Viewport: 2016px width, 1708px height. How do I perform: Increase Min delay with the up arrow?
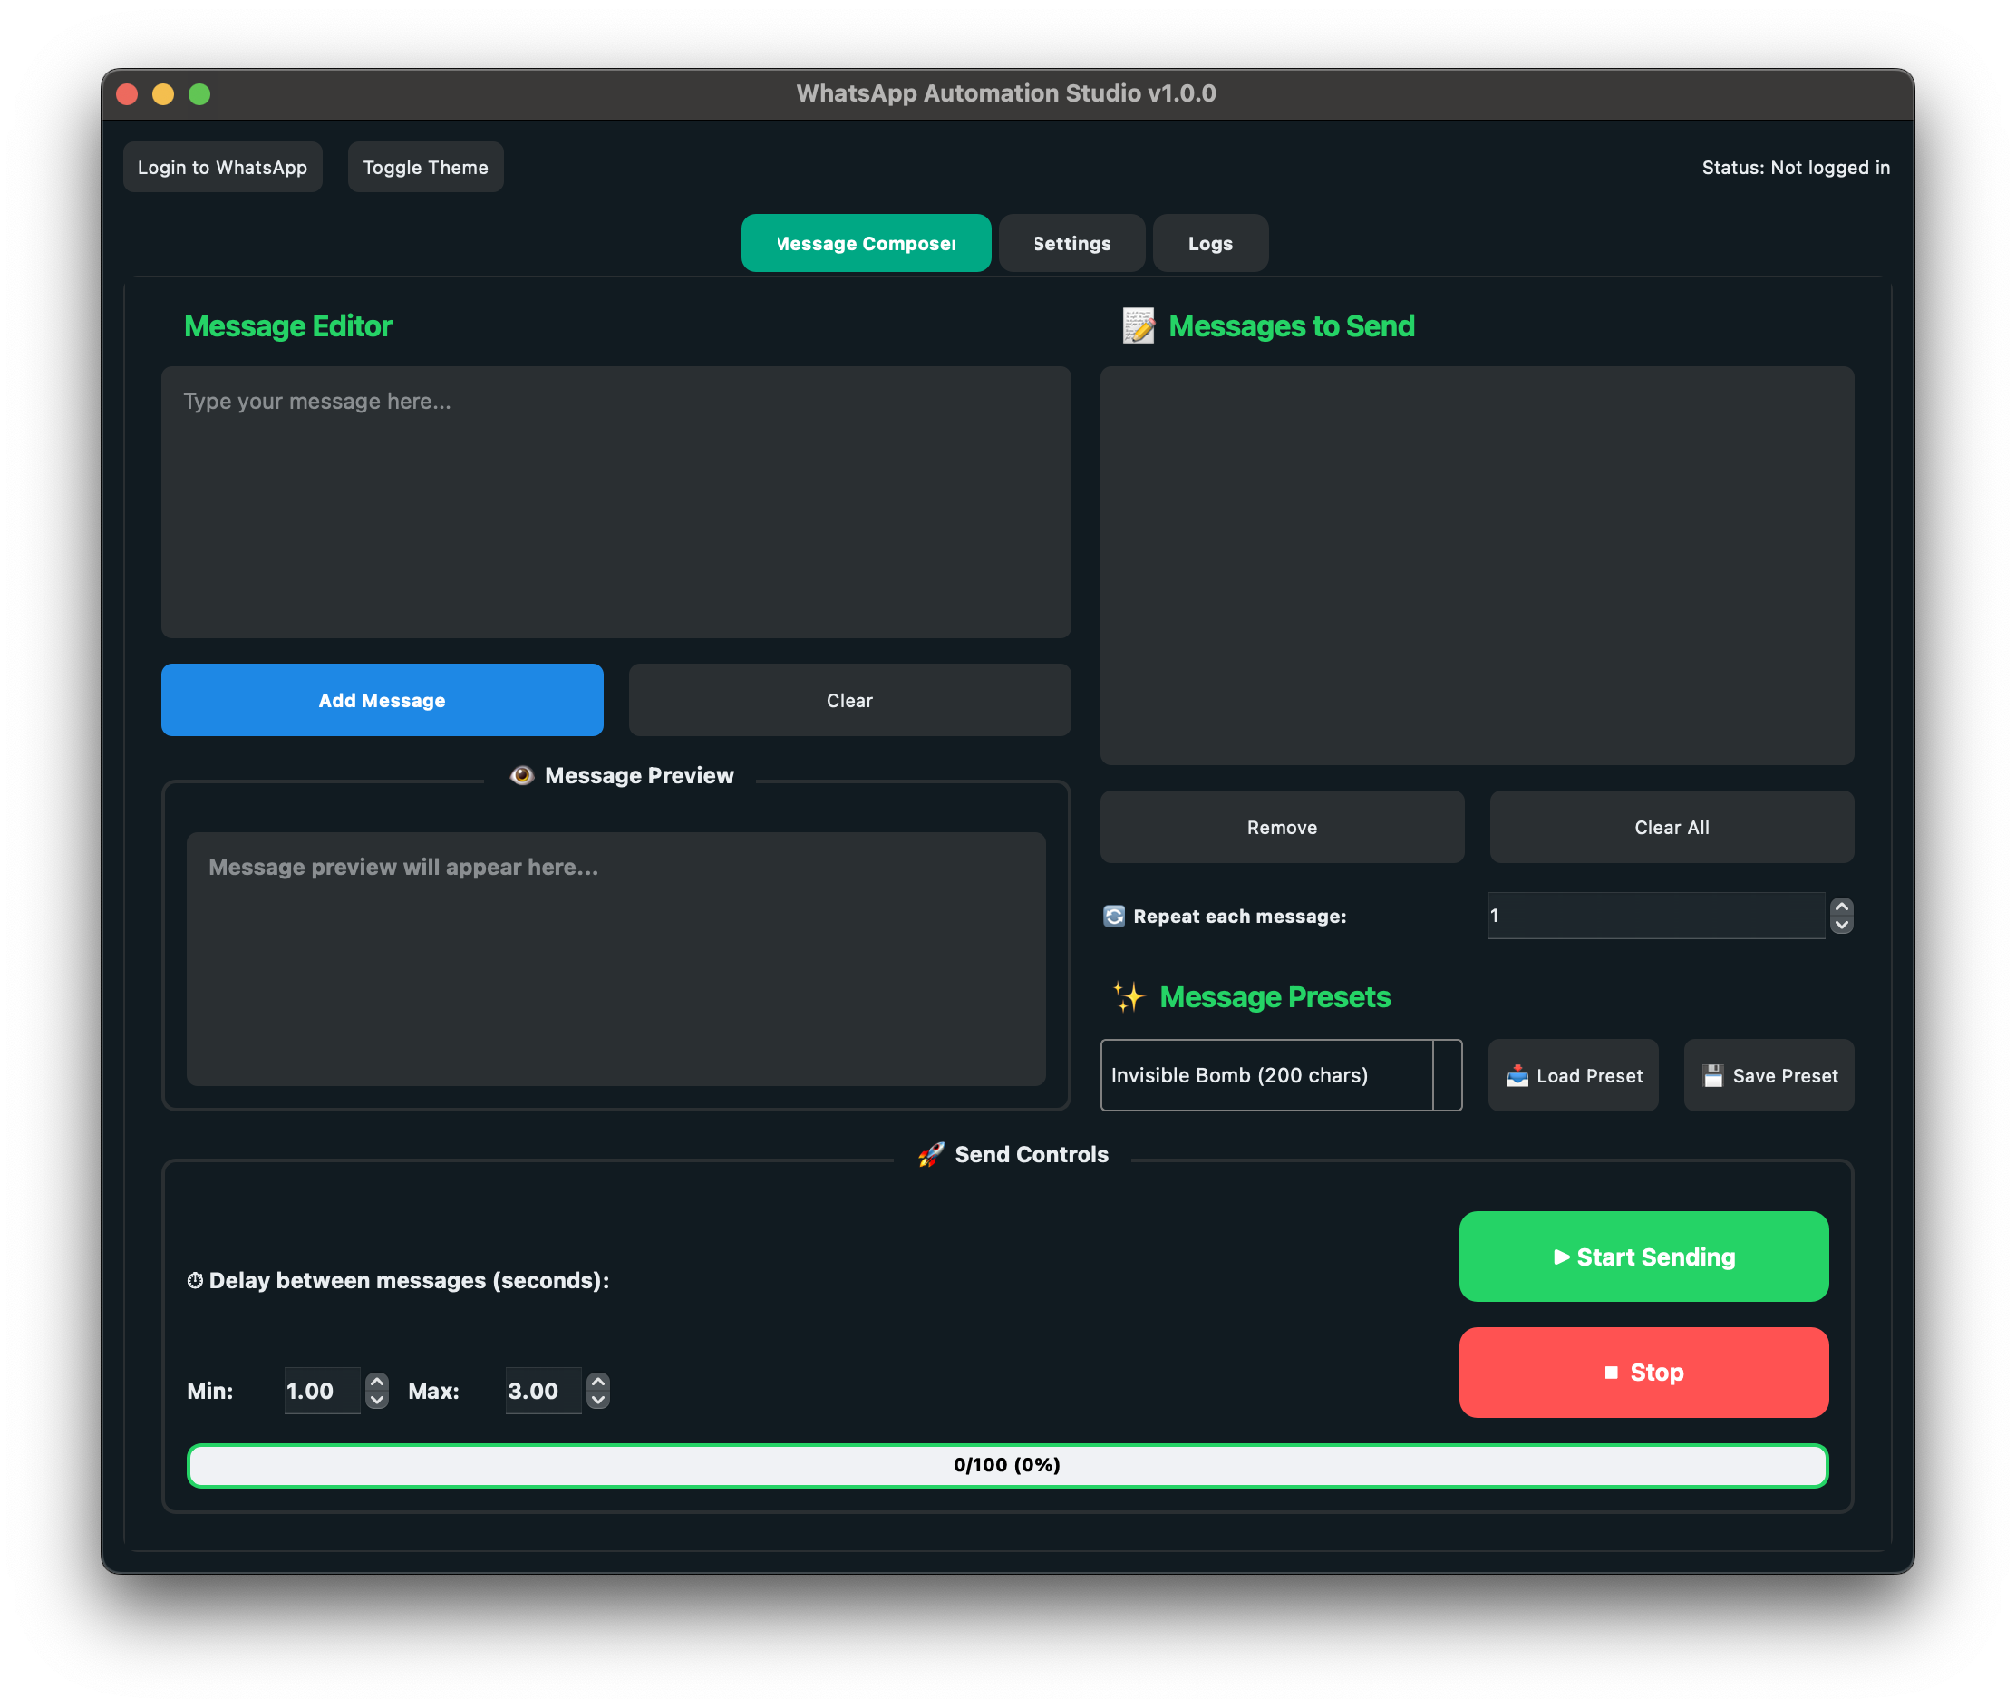click(x=377, y=1382)
